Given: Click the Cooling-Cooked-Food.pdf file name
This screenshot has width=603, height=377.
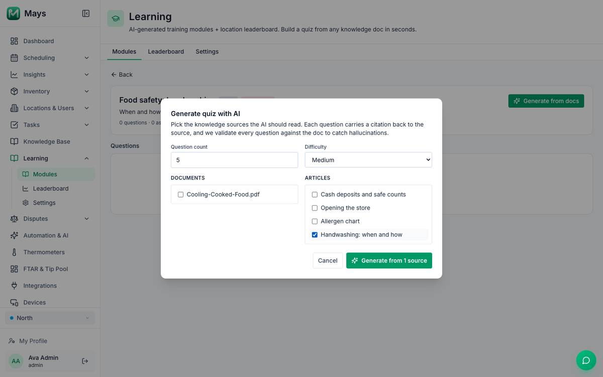Looking at the screenshot, I should coord(223,195).
